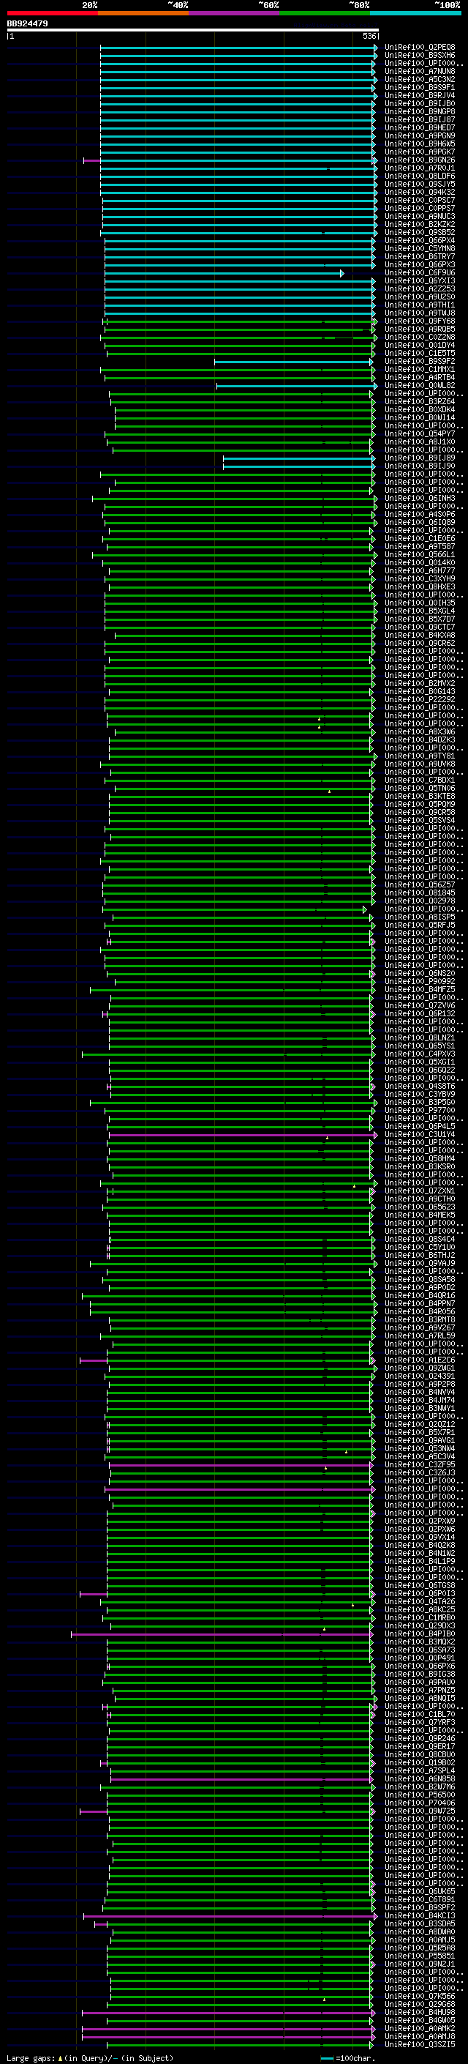Open the UniRef100_B9HED7 hit

click(419, 127)
